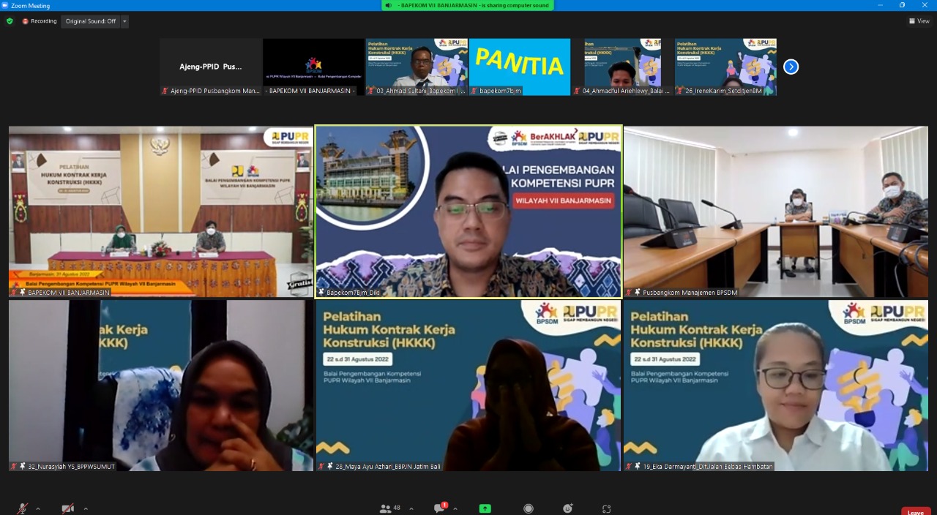Click the sharing computer sound banner
Screen dimensions: 937x515
[x=468, y=5]
